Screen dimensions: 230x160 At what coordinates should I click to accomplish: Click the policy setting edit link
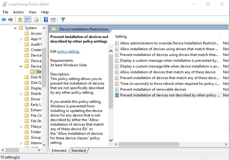(x=68, y=51)
